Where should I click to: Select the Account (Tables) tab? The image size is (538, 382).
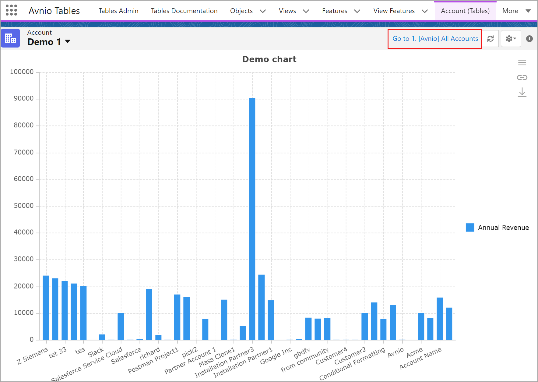click(x=465, y=11)
